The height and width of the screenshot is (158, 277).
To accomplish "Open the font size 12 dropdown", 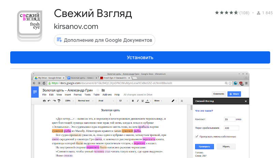I will [x=123, y=101].
